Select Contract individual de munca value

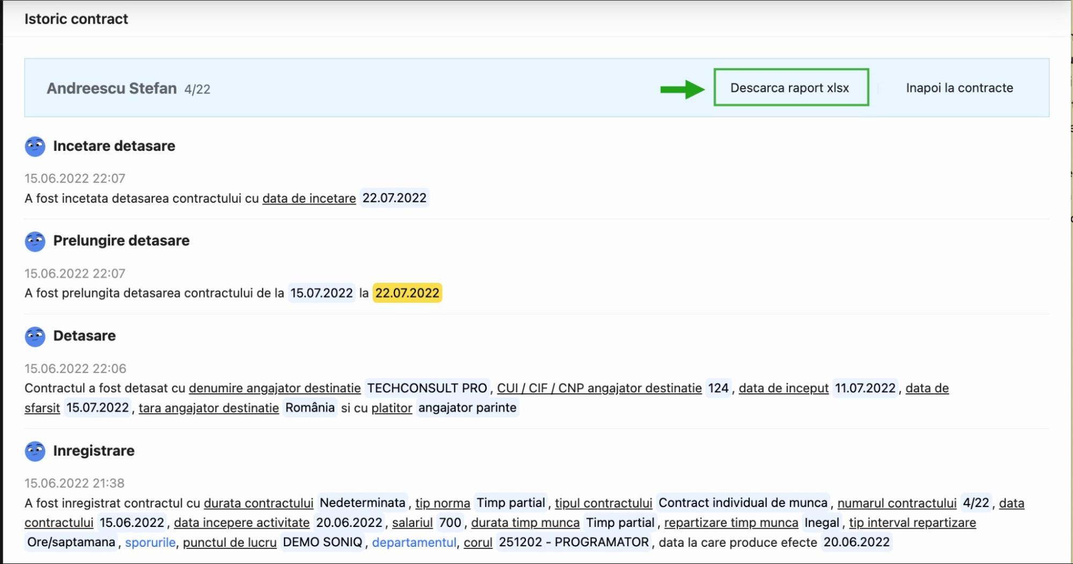click(743, 503)
